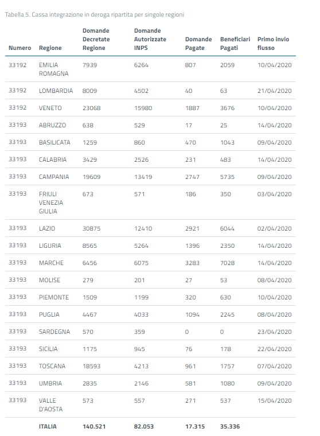Select CAMPANIA's 13419 authorized value
This screenshot has width=320, height=436.
pos(143,177)
